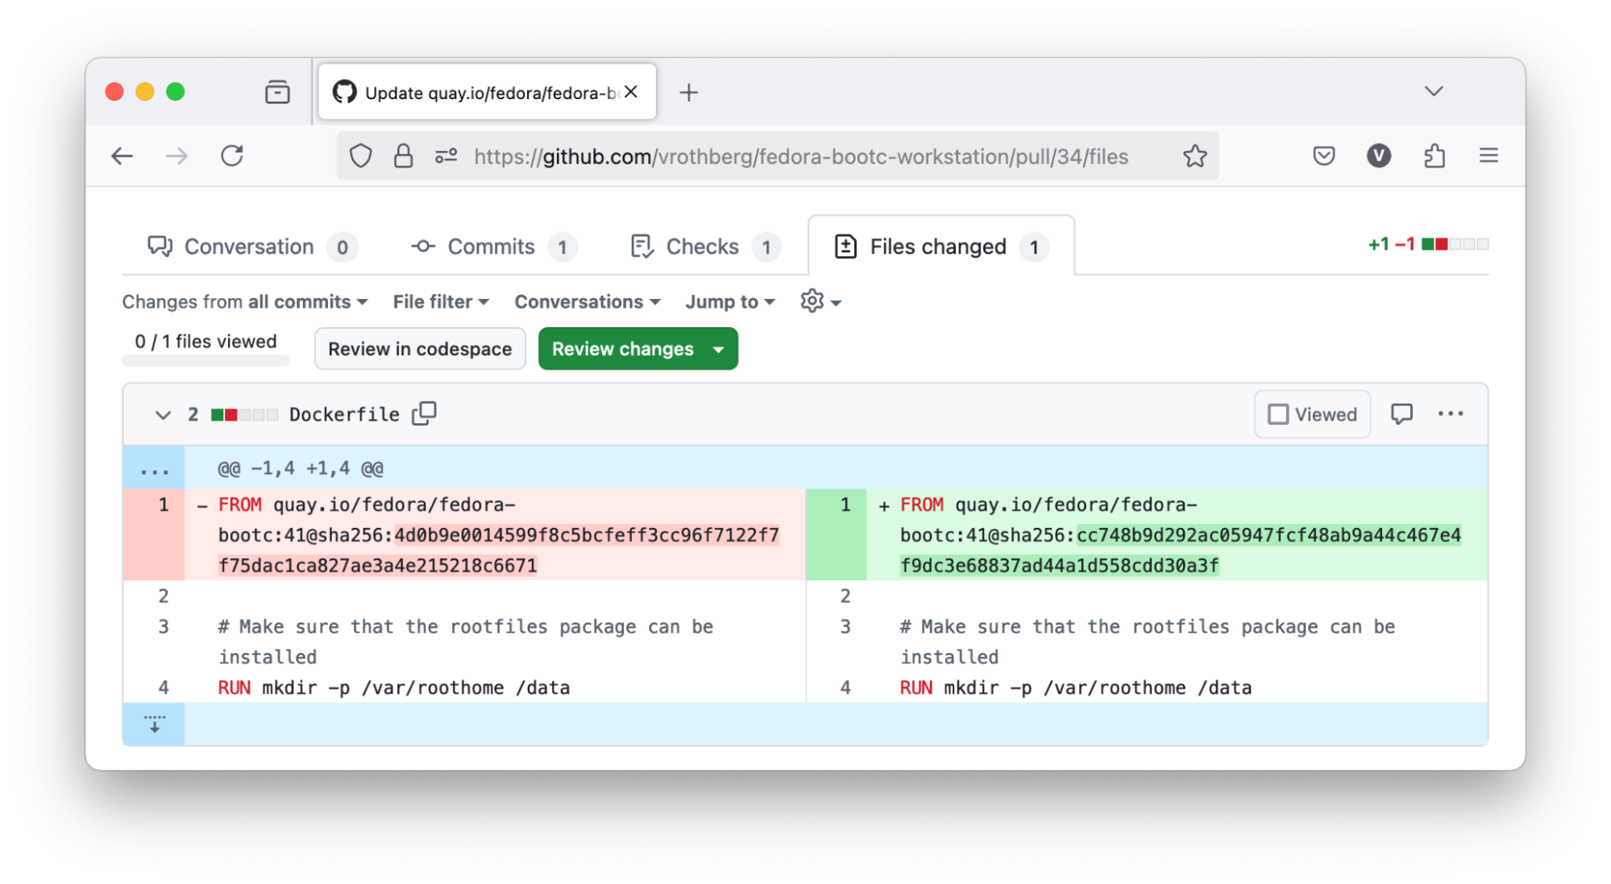Screen dimensions: 1611x884
Task: Click left RUN mkdir -p /var/roothome line
Action: pyautogui.click(x=394, y=688)
